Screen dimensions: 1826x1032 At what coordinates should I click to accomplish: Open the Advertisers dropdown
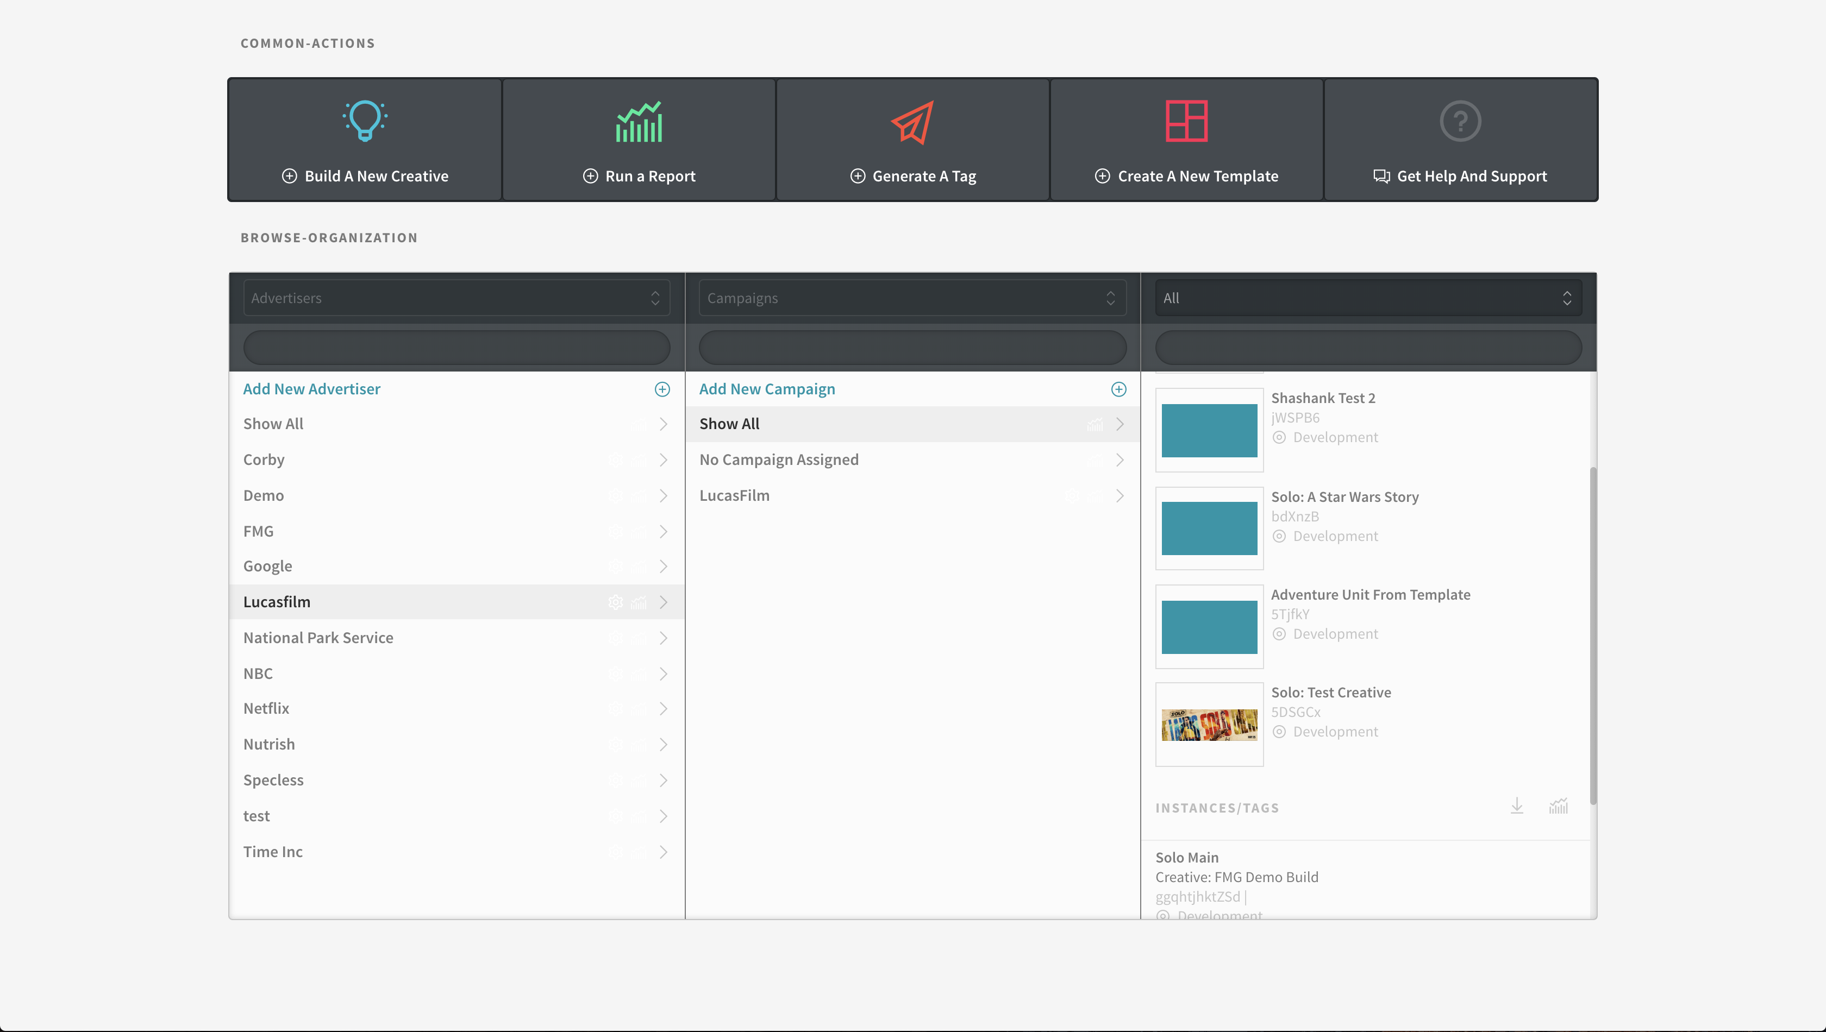point(456,298)
